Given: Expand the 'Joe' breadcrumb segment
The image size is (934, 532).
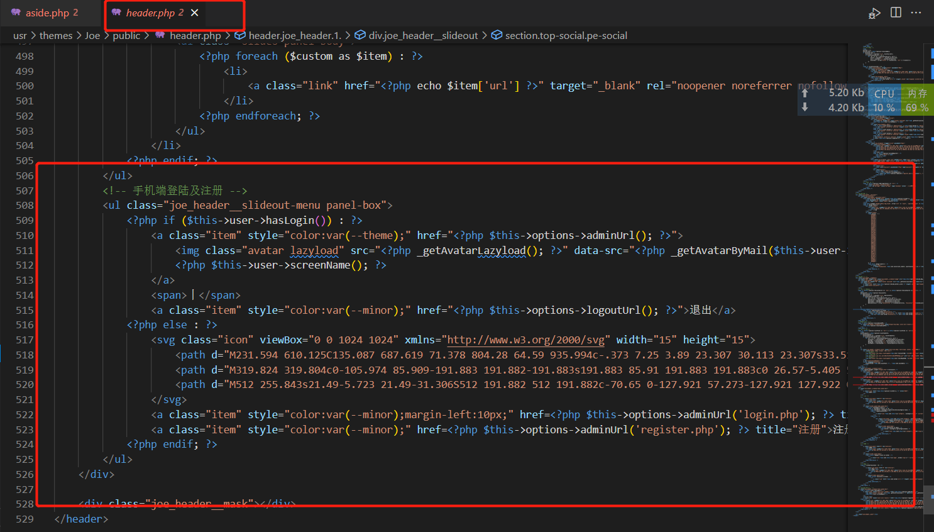Looking at the screenshot, I should [92, 35].
